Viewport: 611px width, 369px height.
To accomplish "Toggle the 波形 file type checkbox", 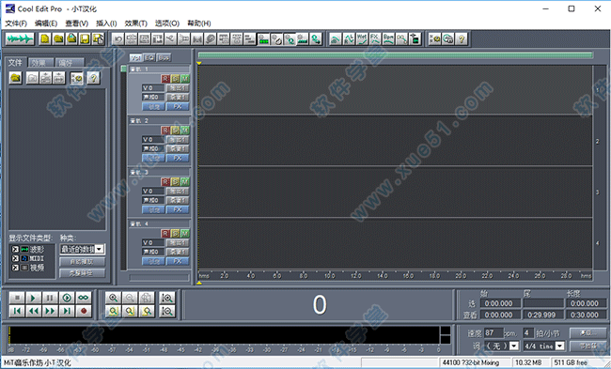I will [15, 249].
